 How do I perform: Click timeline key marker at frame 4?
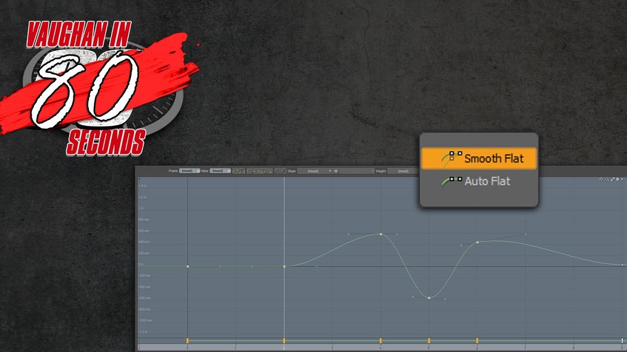[381, 340]
